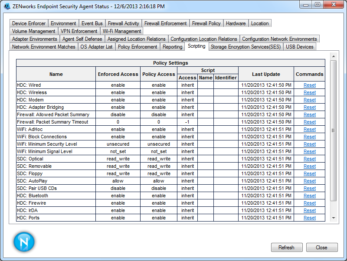This screenshot has width=347, height=261.
Task: Reset the SDC: Floppy setting
Action: coord(310,173)
